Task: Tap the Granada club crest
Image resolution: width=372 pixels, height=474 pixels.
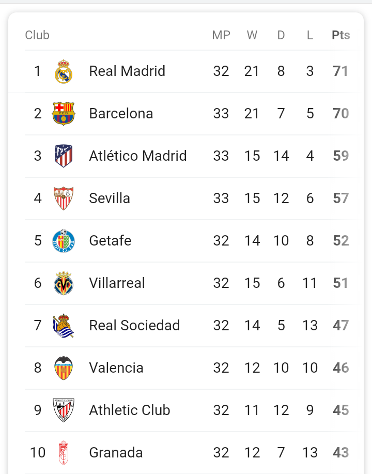Action: click(x=64, y=453)
